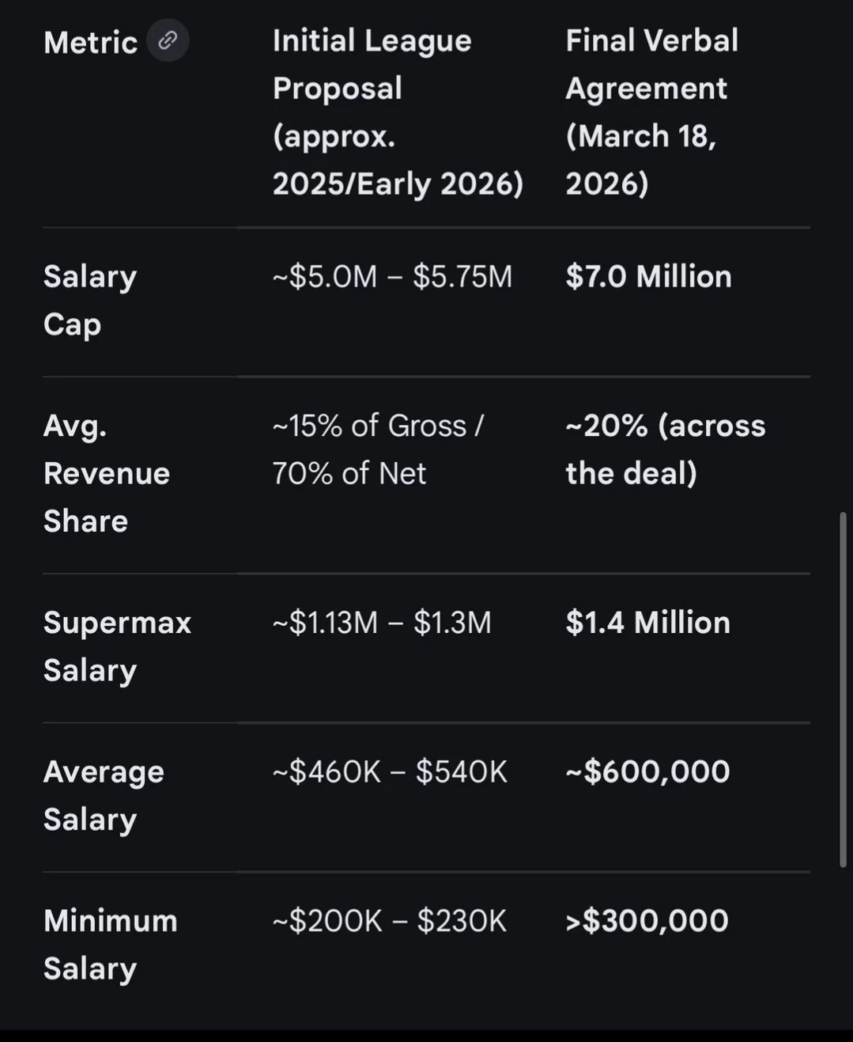Click the ~$5.0M – $5.75M cell
The height and width of the screenshot is (1042, 853).
(392, 277)
